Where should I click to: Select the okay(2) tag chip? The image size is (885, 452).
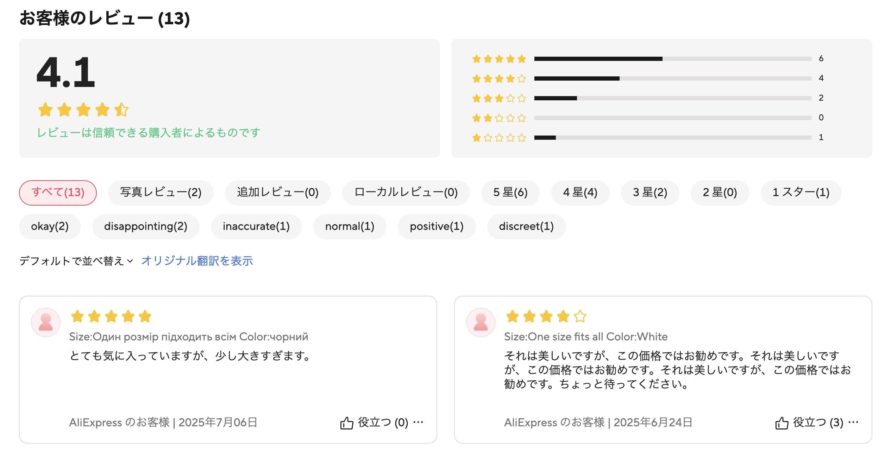tap(50, 226)
